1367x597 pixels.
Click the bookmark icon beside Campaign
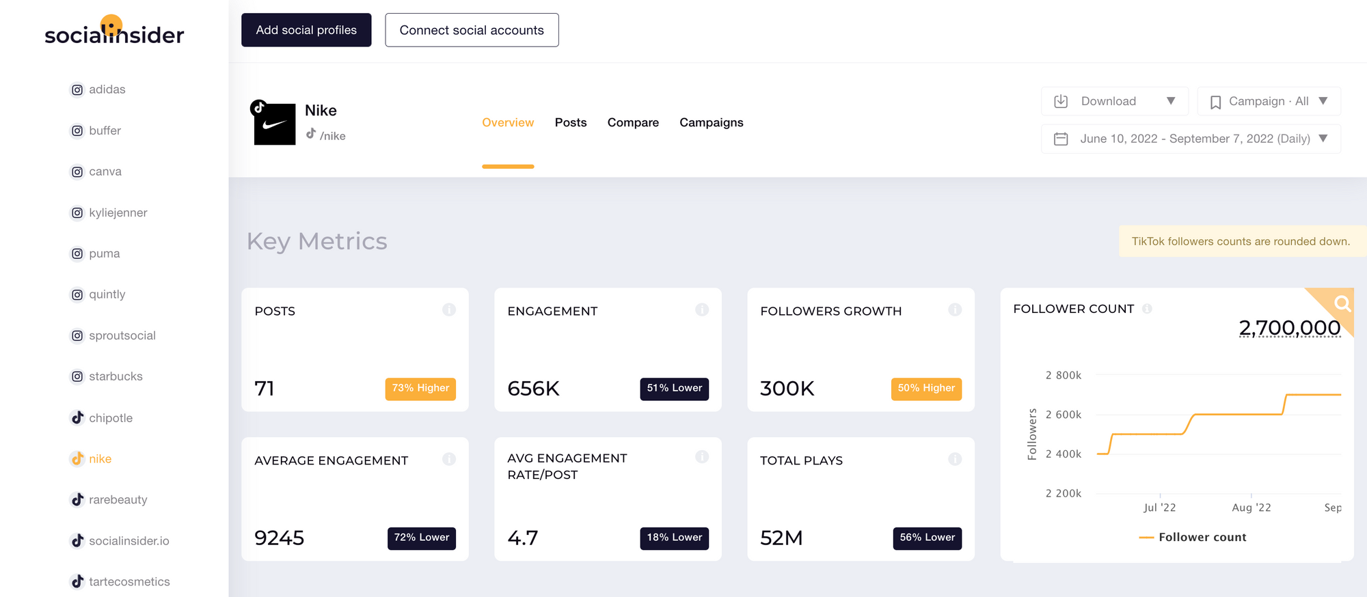[1215, 102]
